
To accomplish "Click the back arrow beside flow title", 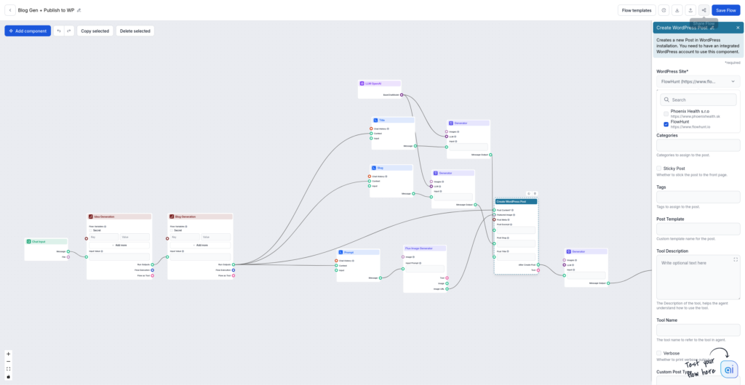I will [x=10, y=10].
